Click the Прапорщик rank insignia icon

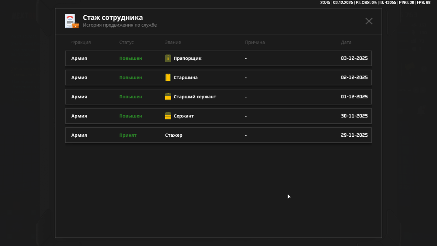click(x=168, y=58)
